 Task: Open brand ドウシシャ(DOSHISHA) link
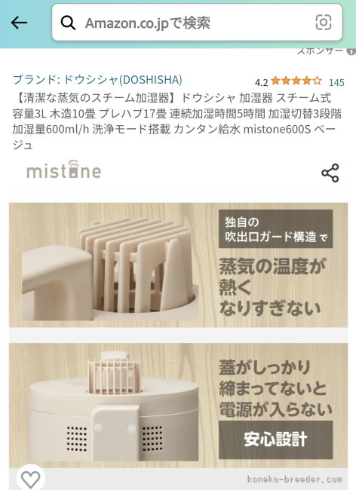click(97, 80)
